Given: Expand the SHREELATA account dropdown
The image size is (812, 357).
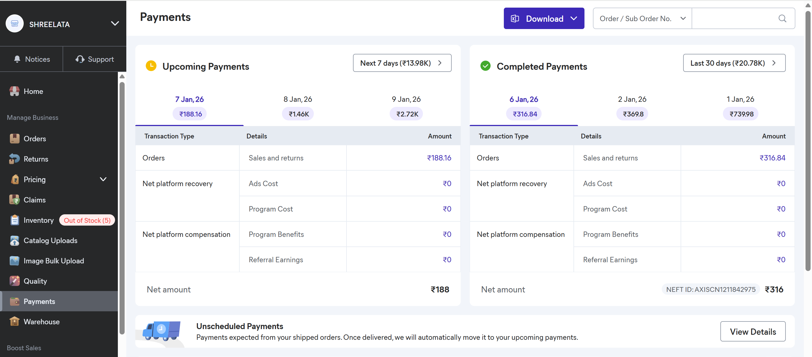Looking at the screenshot, I should [x=115, y=23].
